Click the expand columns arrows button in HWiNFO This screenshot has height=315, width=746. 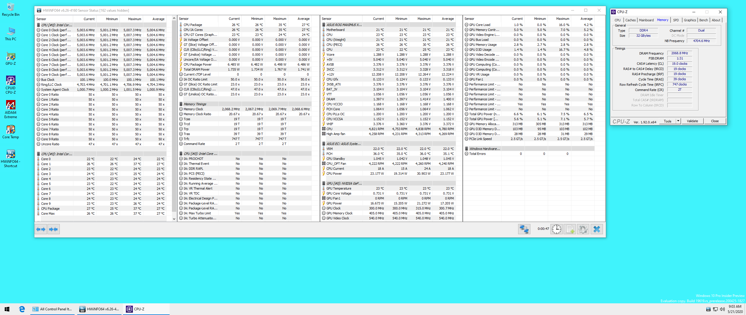click(41, 229)
